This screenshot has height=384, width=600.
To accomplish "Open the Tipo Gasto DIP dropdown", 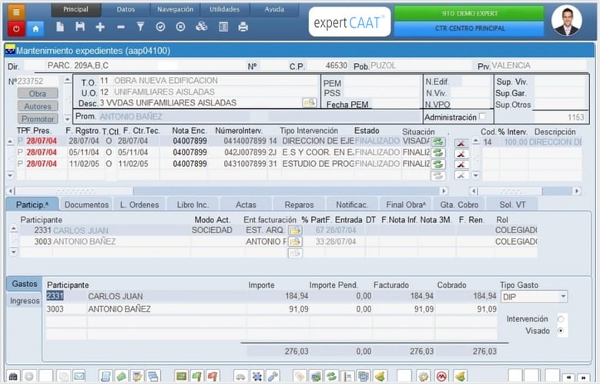I will (563, 297).
